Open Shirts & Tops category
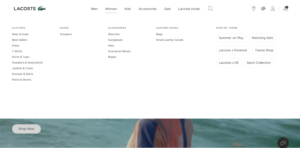The image size is (300, 148). pyautogui.click(x=21, y=57)
